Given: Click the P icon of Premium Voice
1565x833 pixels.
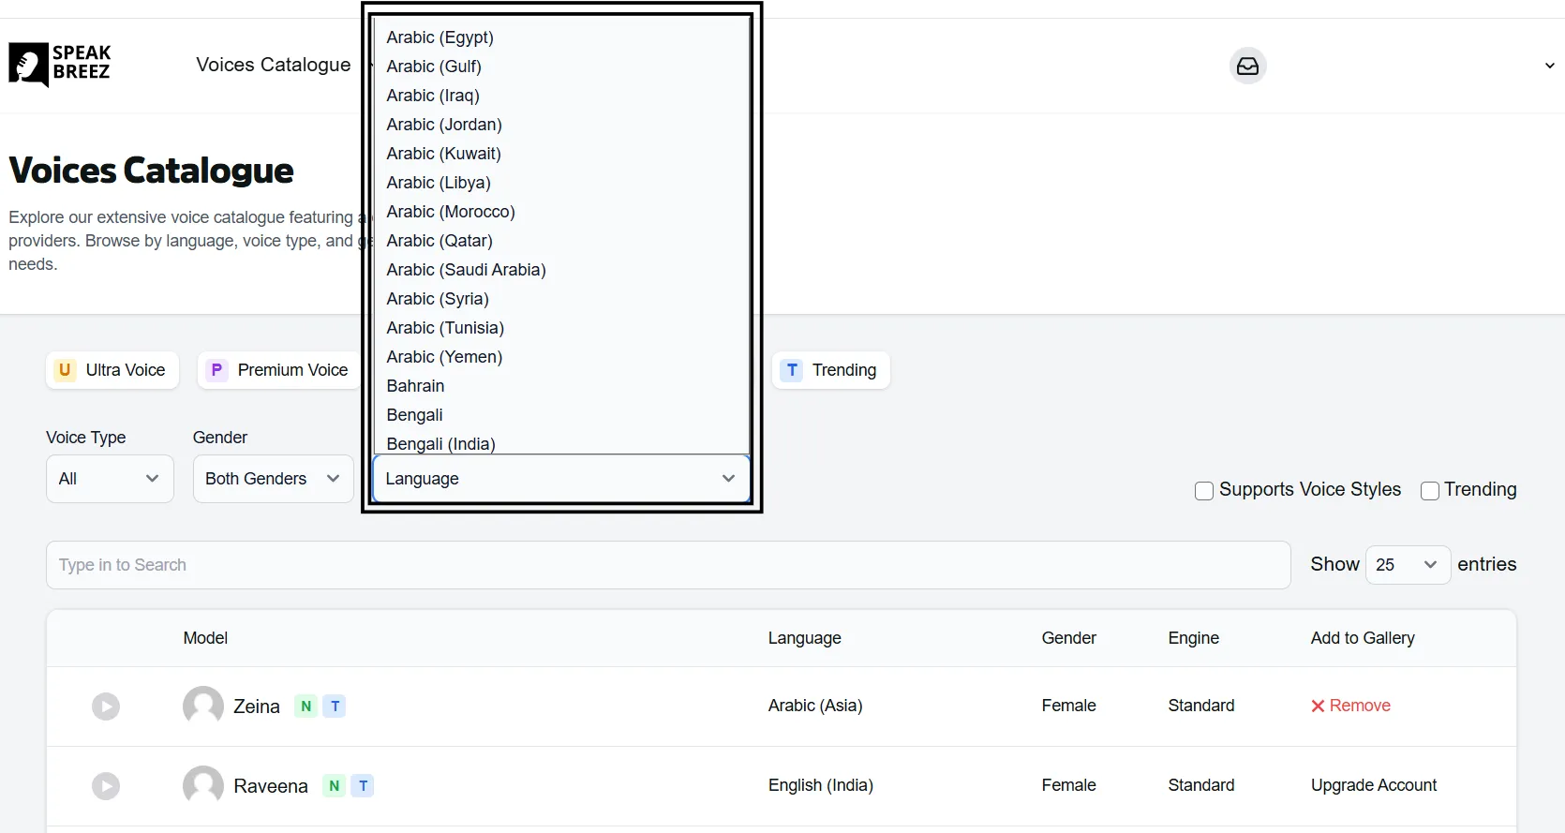Looking at the screenshot, I should (x=216, y=370).
